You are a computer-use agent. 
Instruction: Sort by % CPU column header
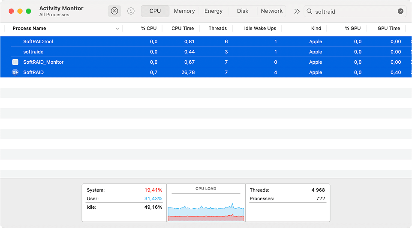pyautogui.click(x=148, y=28)
